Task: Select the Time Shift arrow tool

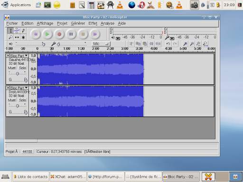Action: [17, 37]
